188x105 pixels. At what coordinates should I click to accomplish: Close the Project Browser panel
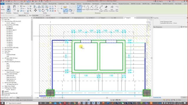pyautogui.click(x=32, y=18)
